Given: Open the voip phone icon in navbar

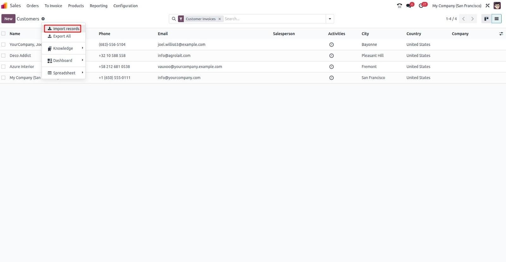Looking at the screenshot, I should pyautogui.click(x=399, y=6).
